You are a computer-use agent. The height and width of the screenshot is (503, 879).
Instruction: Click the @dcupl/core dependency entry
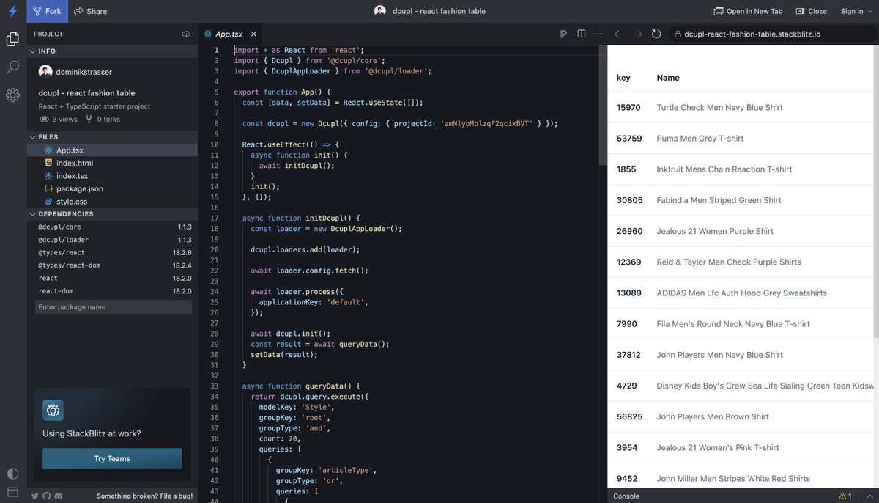(114, 227)
